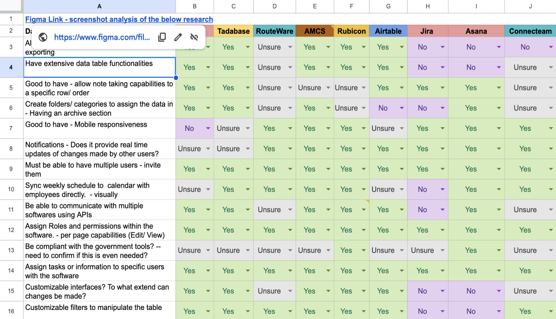Open the No dropdown in Jira row 11
The width and height of the screenshot is (556, 319).
[442, 210]
